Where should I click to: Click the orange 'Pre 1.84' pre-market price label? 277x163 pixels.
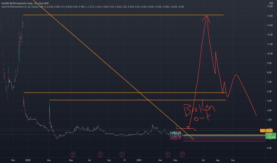pyautogui.click(x=266, y=131)
